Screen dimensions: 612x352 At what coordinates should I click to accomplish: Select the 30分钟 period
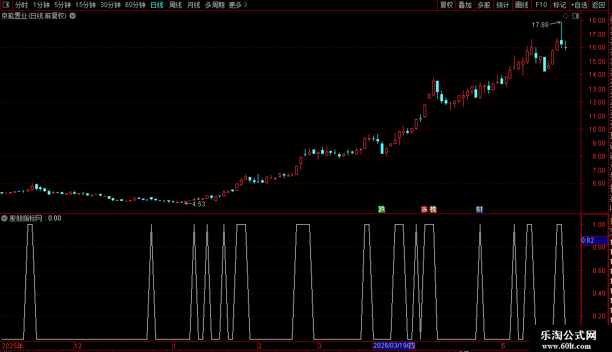click(110, 5)
